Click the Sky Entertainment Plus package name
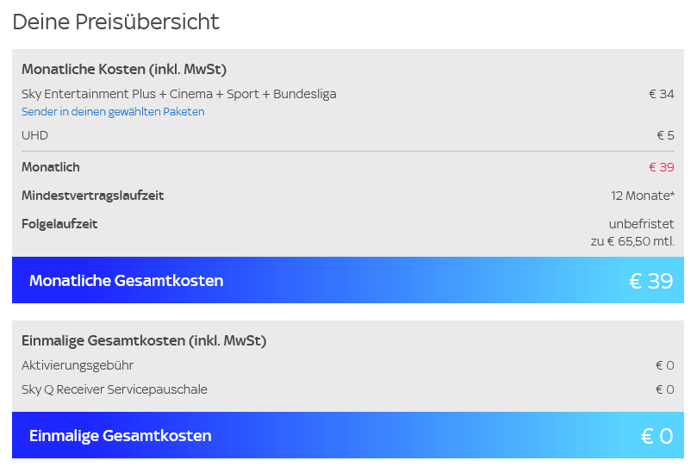Viewport: 697px width, 473px height. pos(178,94)
